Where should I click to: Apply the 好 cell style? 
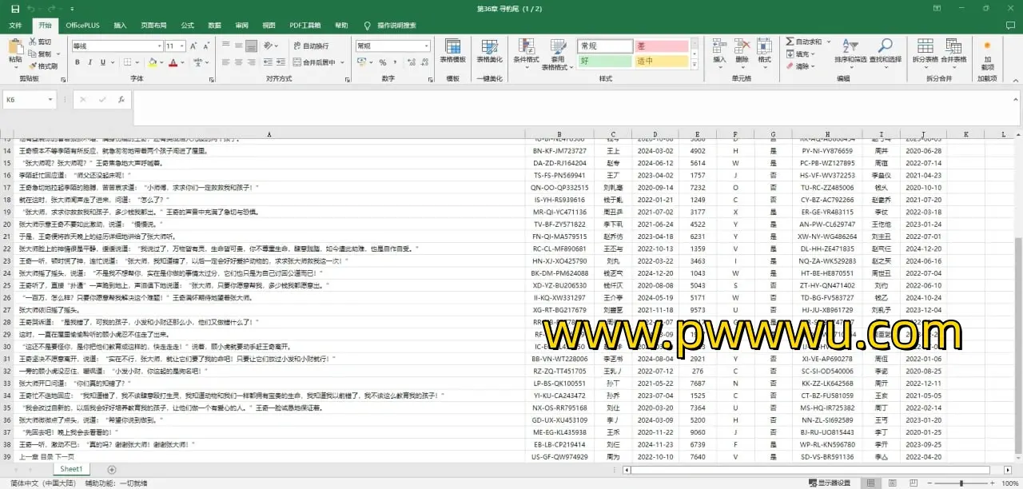coord(604,61)
